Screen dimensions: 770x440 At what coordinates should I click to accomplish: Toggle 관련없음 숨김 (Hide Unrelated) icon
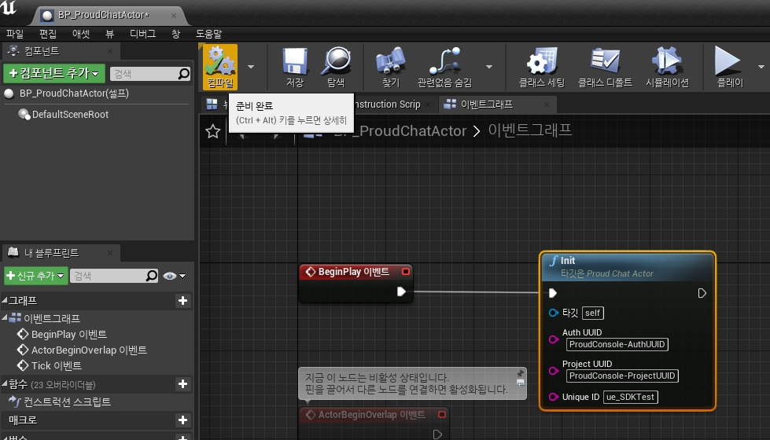coord(444,62)
